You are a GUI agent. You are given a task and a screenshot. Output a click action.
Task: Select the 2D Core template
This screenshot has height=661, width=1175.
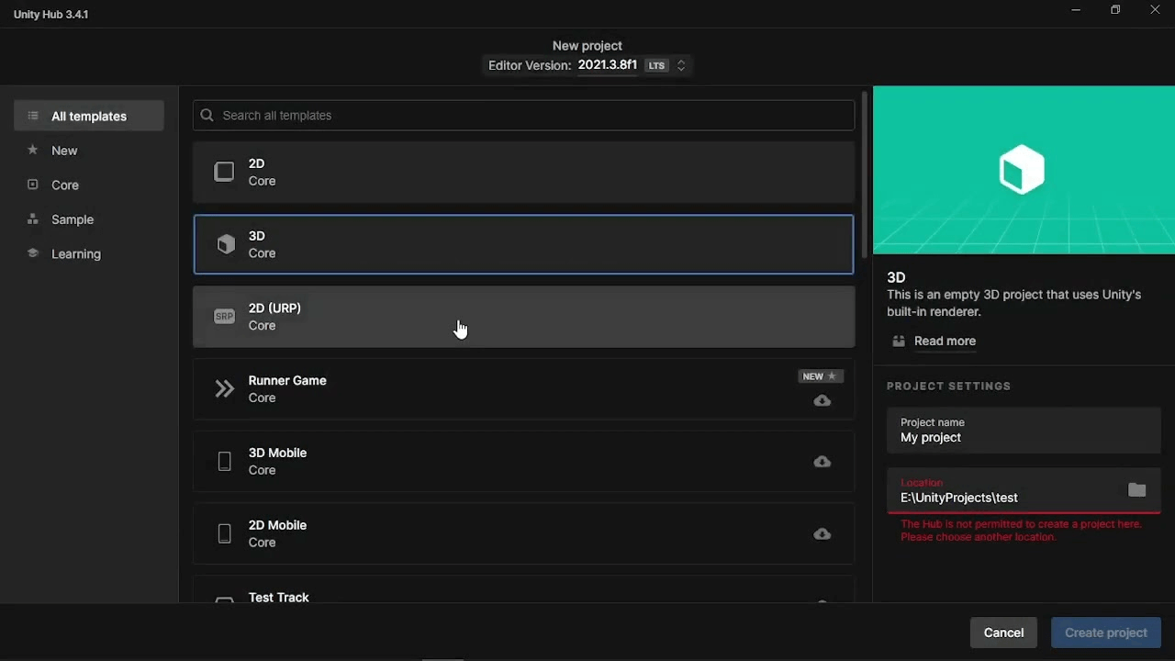(x=523, y=172)
